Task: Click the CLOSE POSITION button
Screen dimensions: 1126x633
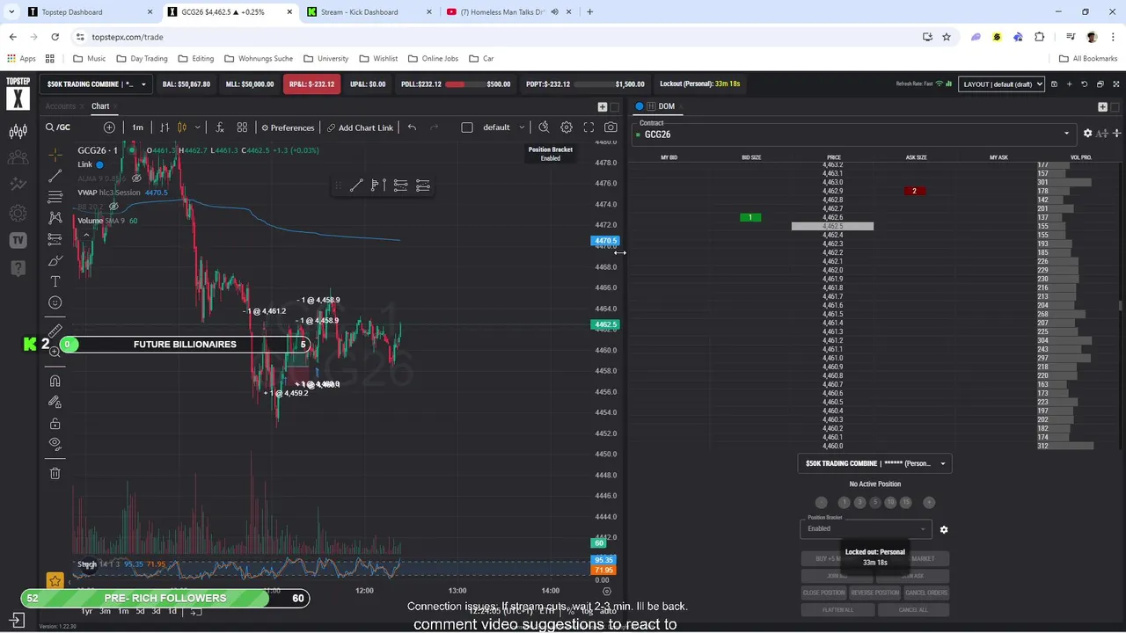Action: click(x=823, y=593)
